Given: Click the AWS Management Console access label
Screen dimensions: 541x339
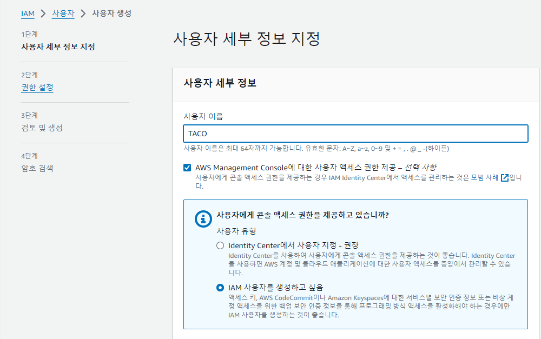Looking at the screenshot, I should (316, 168).
